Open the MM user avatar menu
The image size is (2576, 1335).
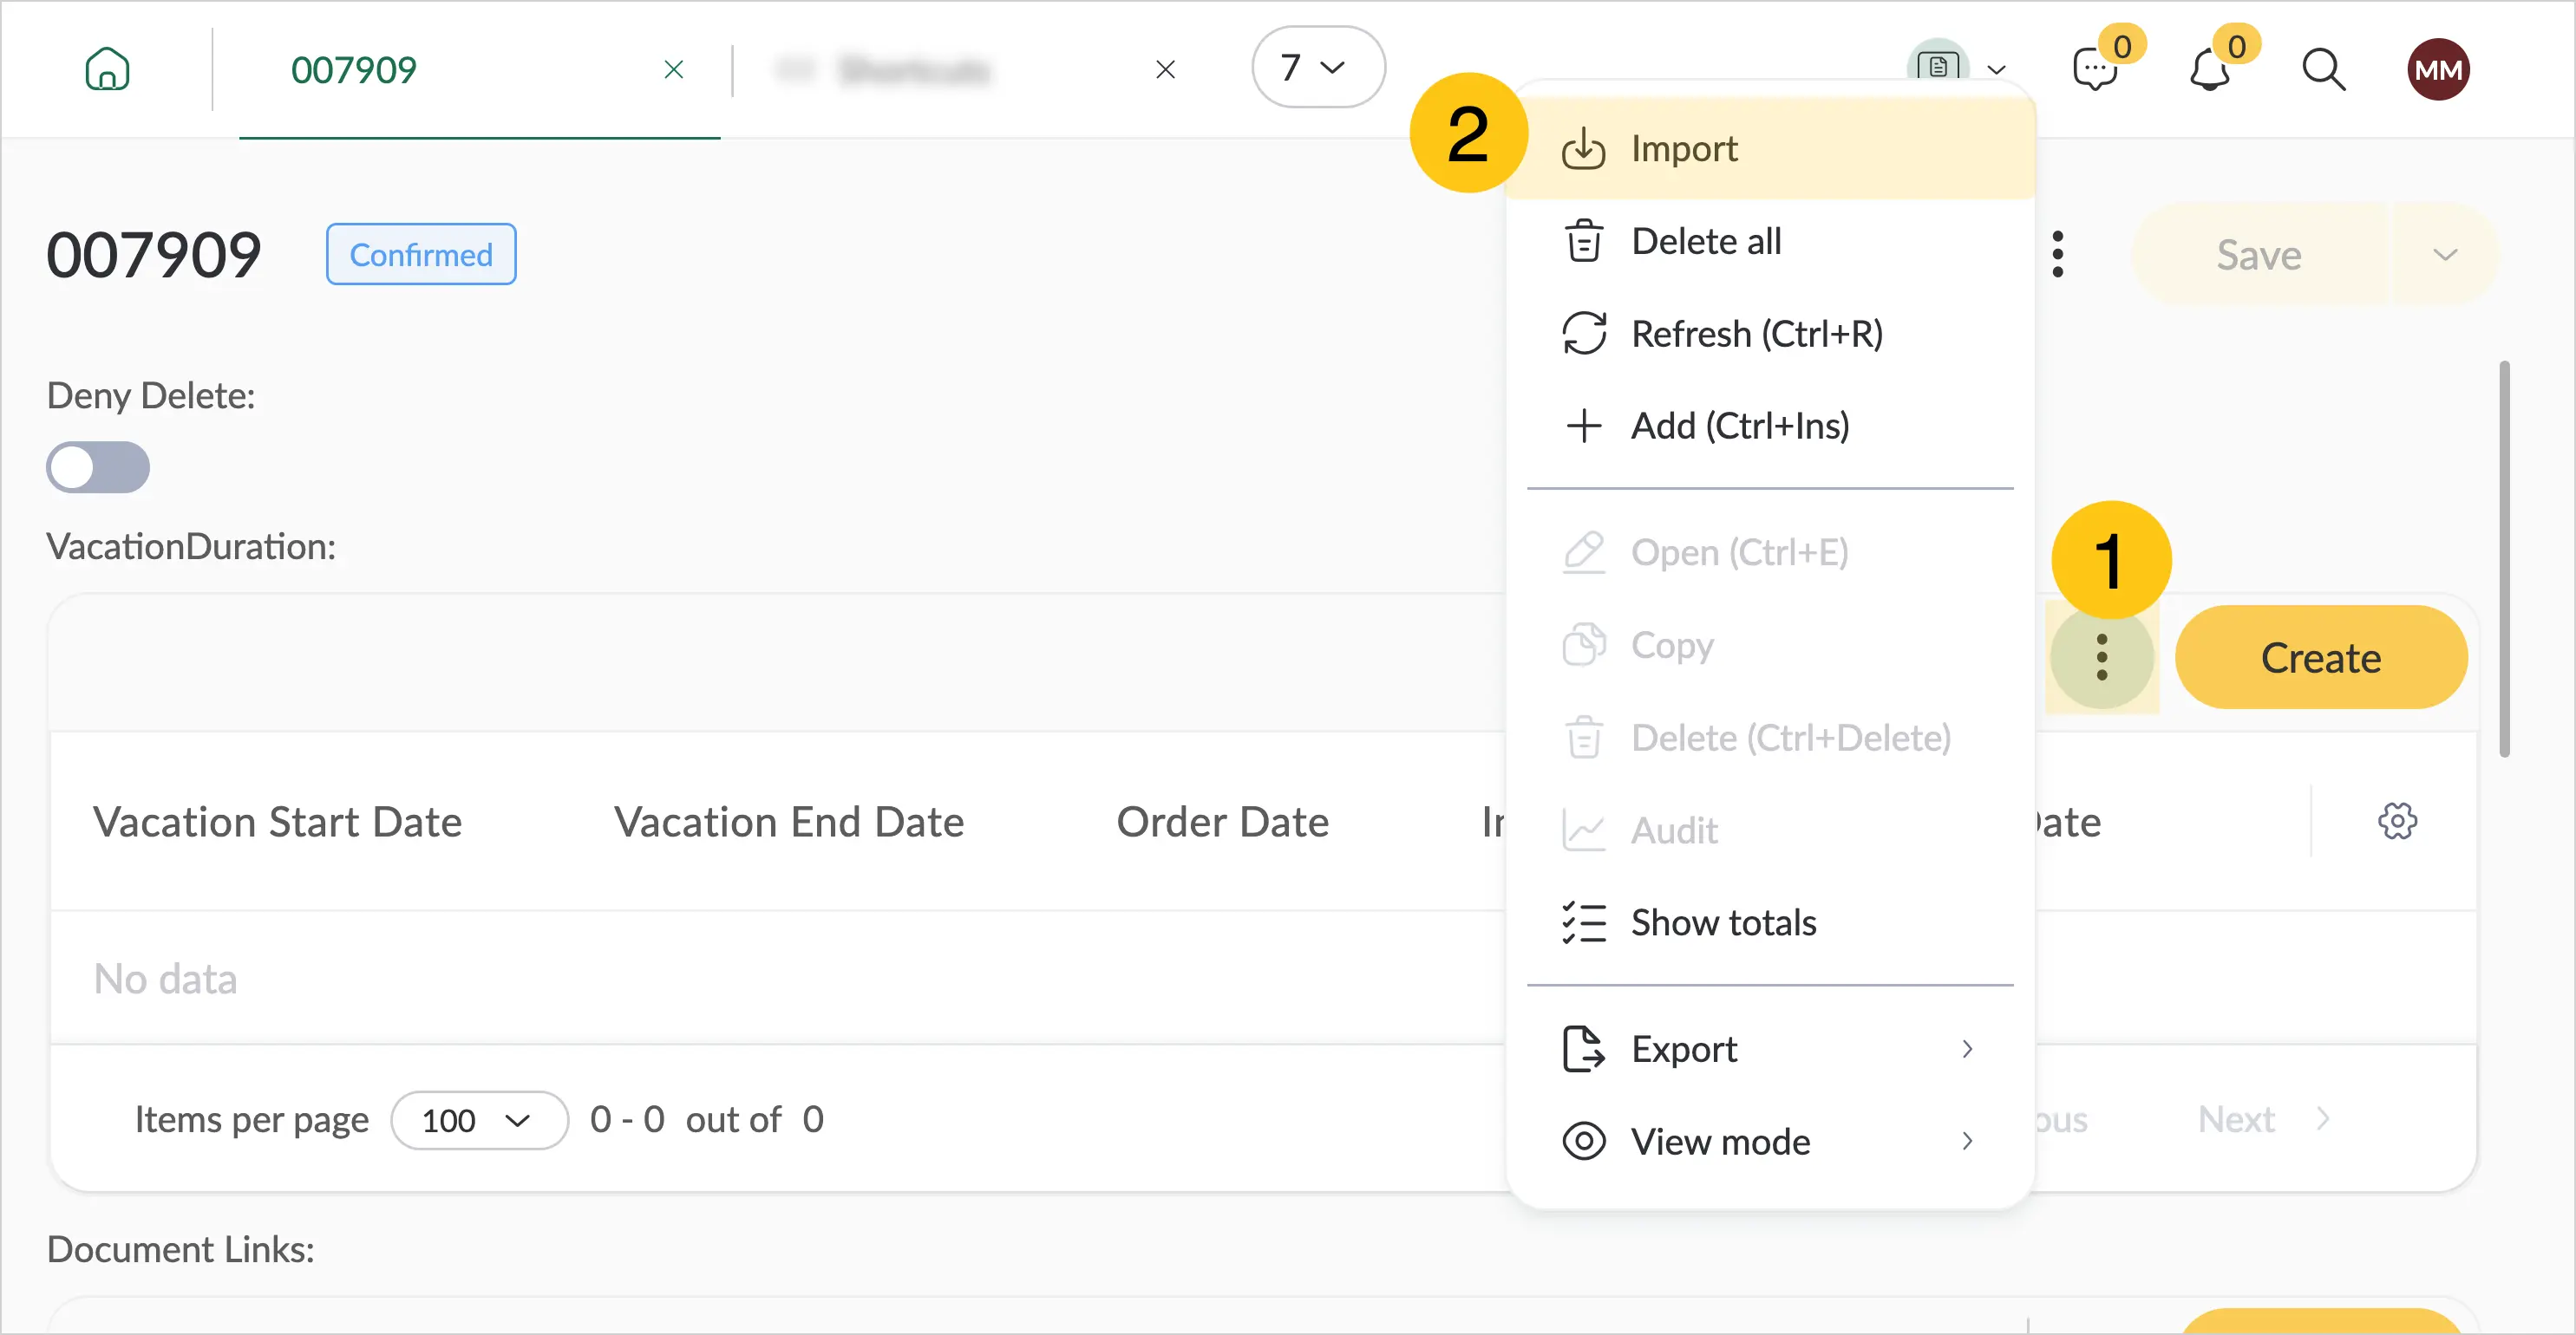click(x=2437, y=69)
